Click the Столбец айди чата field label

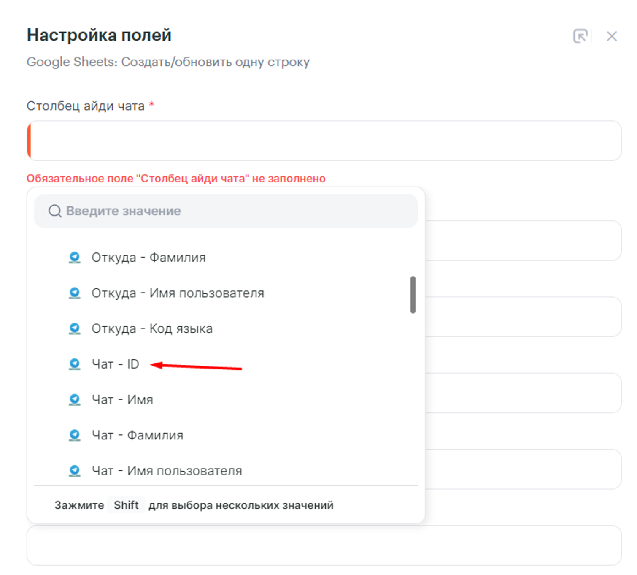pyautogui.click(x=86, y=106)
